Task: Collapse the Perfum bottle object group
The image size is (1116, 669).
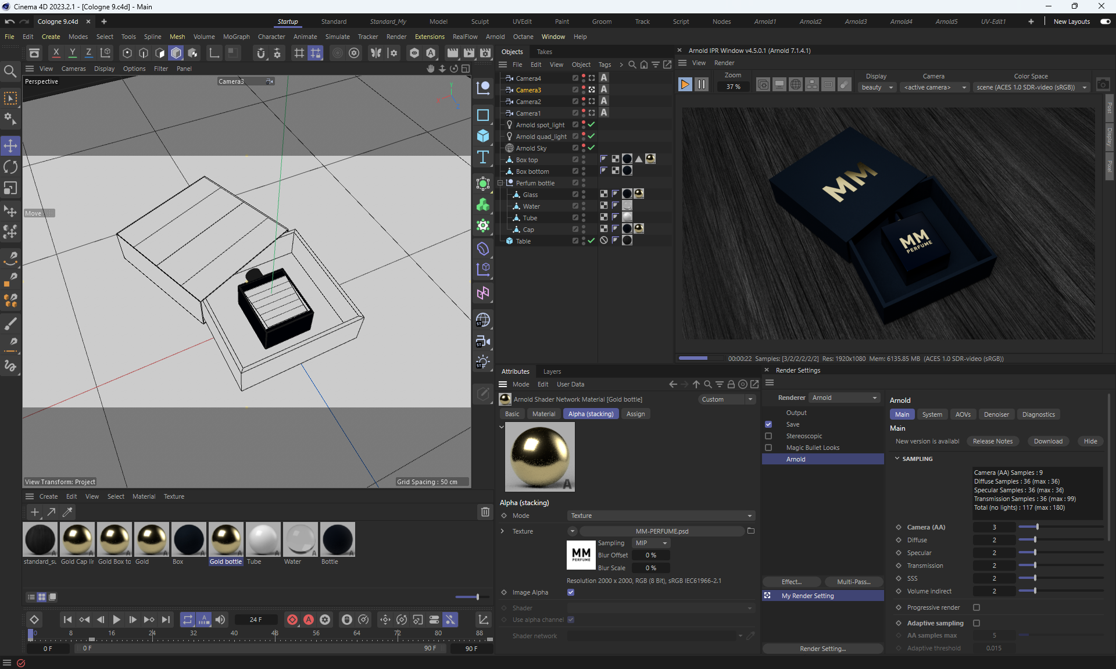Action: (500, 183)
